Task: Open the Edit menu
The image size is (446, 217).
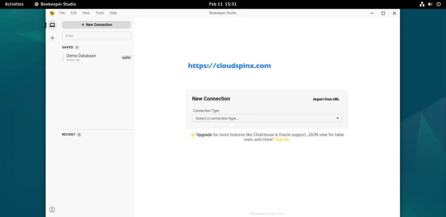Action: coord(74,13)
